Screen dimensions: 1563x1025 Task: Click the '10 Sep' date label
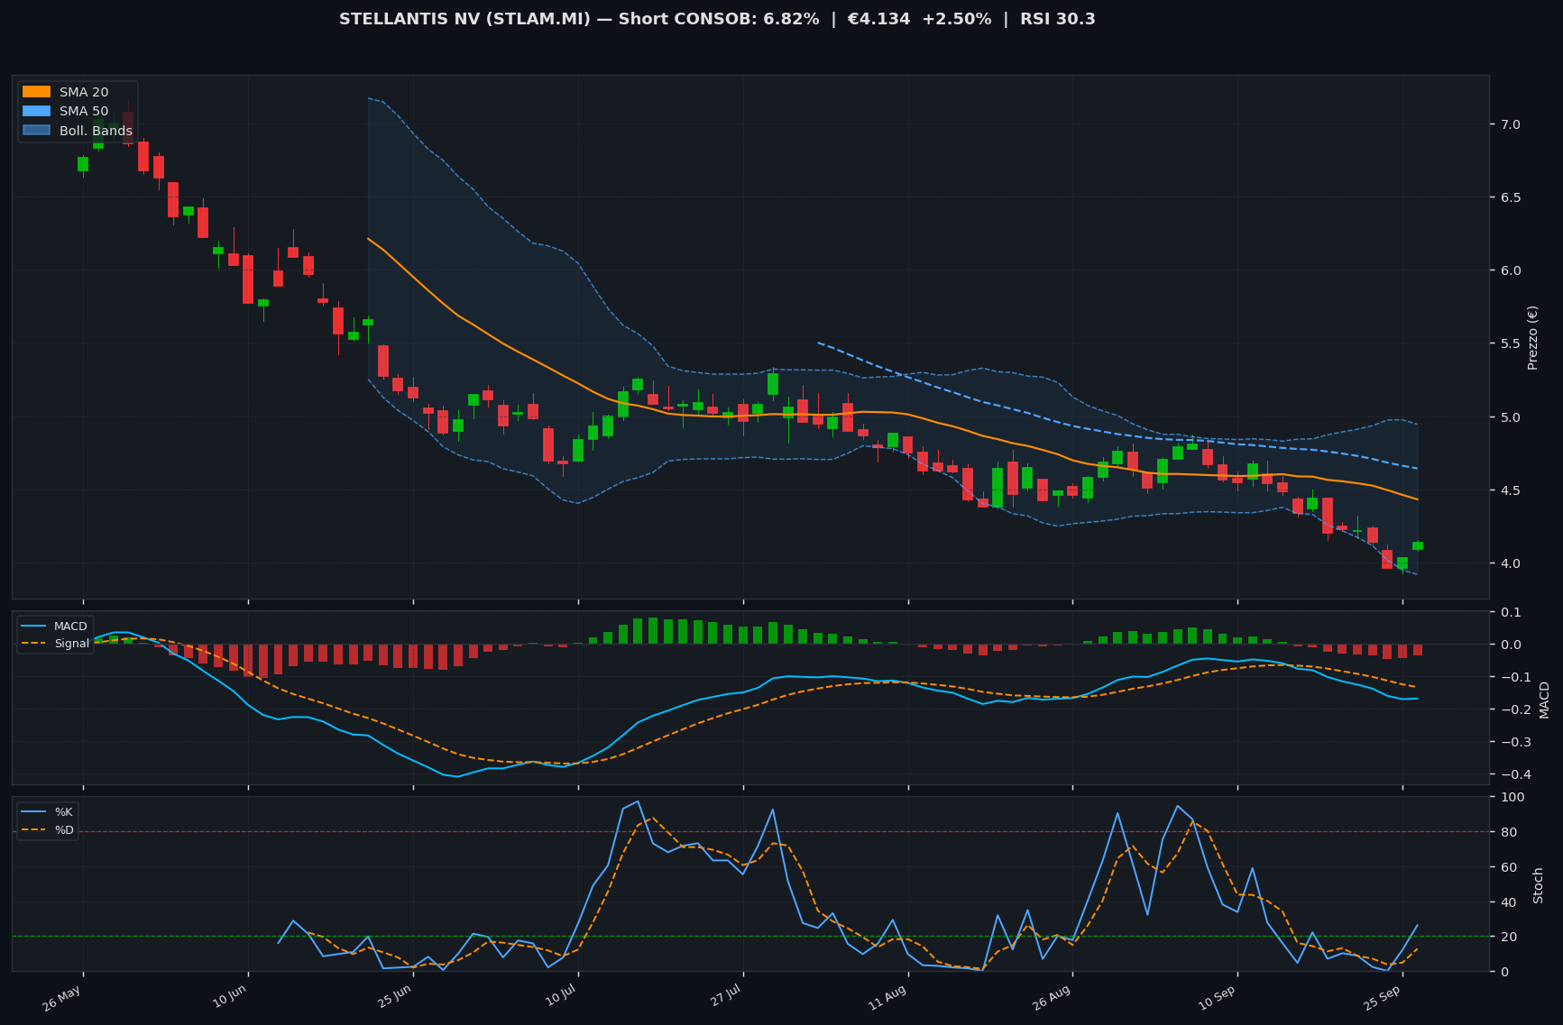tap(1218, 998)
